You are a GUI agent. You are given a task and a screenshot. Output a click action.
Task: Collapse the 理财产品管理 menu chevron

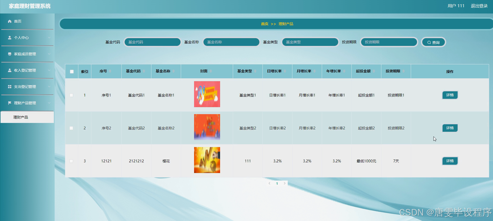pos(49,103)
